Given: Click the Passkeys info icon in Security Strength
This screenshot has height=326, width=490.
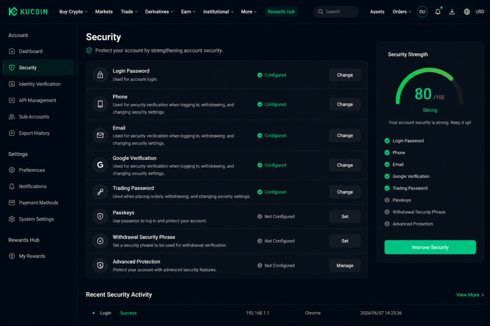Looking at the screenshot, I should click(x=387, y=200).
